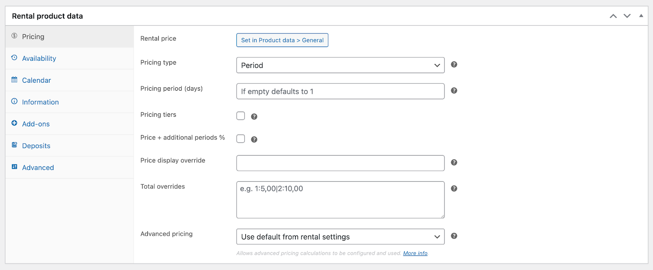
Task: Enable the Pricing tiers checkbox
Action: (x=241, y=116)
